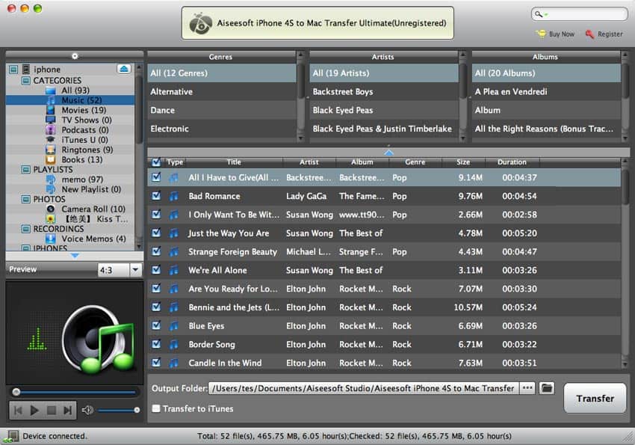Select Black Eyed Peas & Justin Timberlake artist

384,129
